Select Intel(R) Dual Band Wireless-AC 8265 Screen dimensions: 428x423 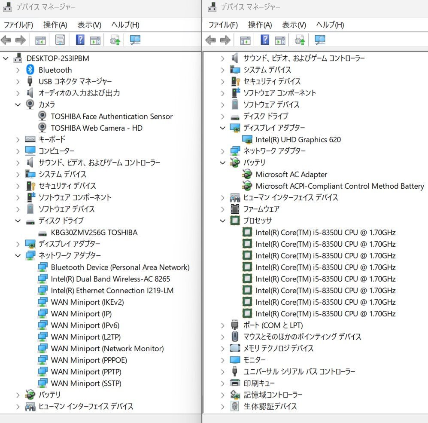click(111, 279)
